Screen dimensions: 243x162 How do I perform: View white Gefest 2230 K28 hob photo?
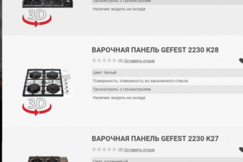pos(48,83)
